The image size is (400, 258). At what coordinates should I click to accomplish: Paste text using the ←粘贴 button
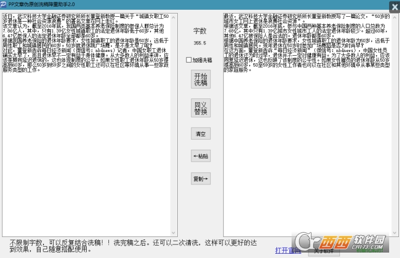pos(201,156)
